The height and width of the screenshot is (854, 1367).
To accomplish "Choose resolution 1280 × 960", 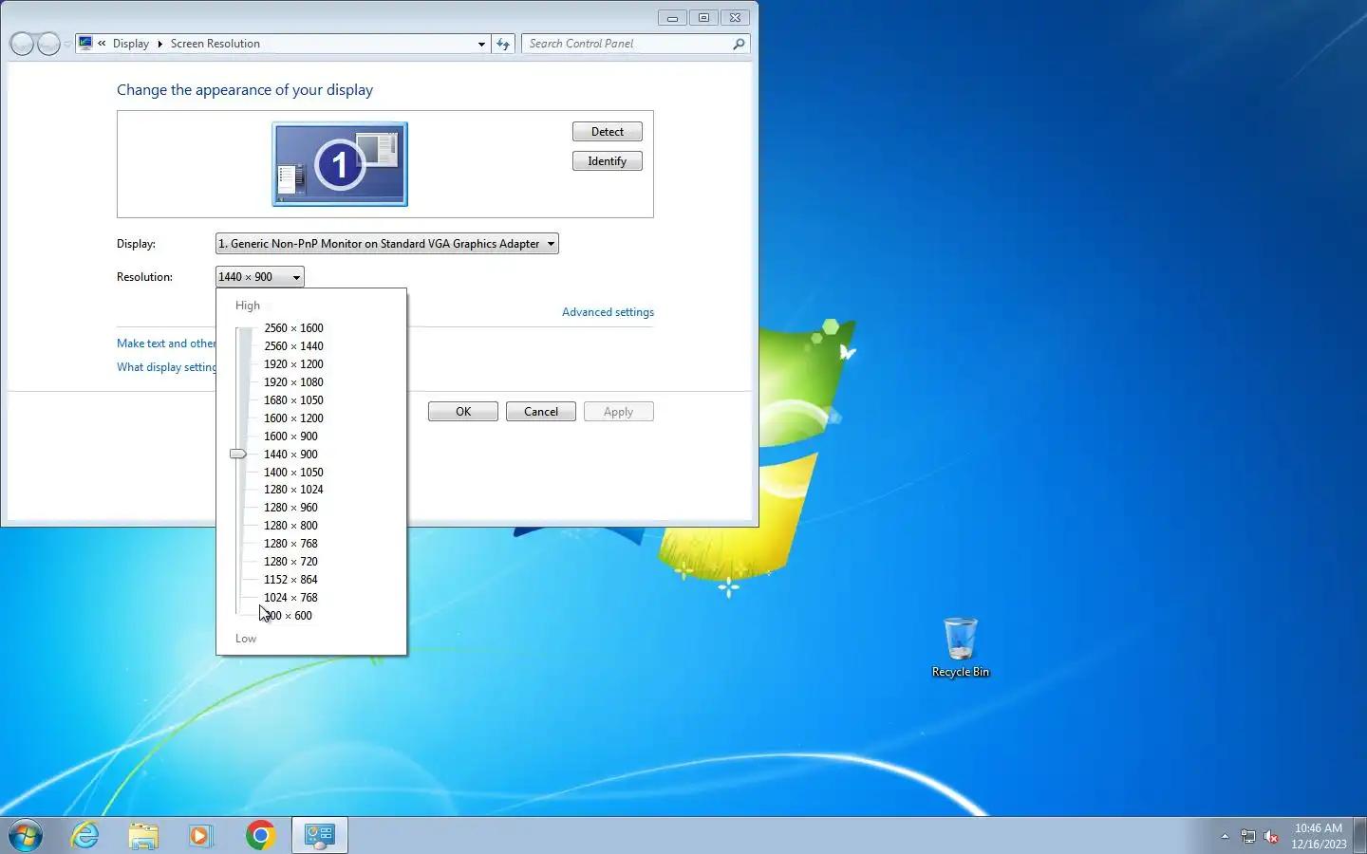I will (290, 508).
